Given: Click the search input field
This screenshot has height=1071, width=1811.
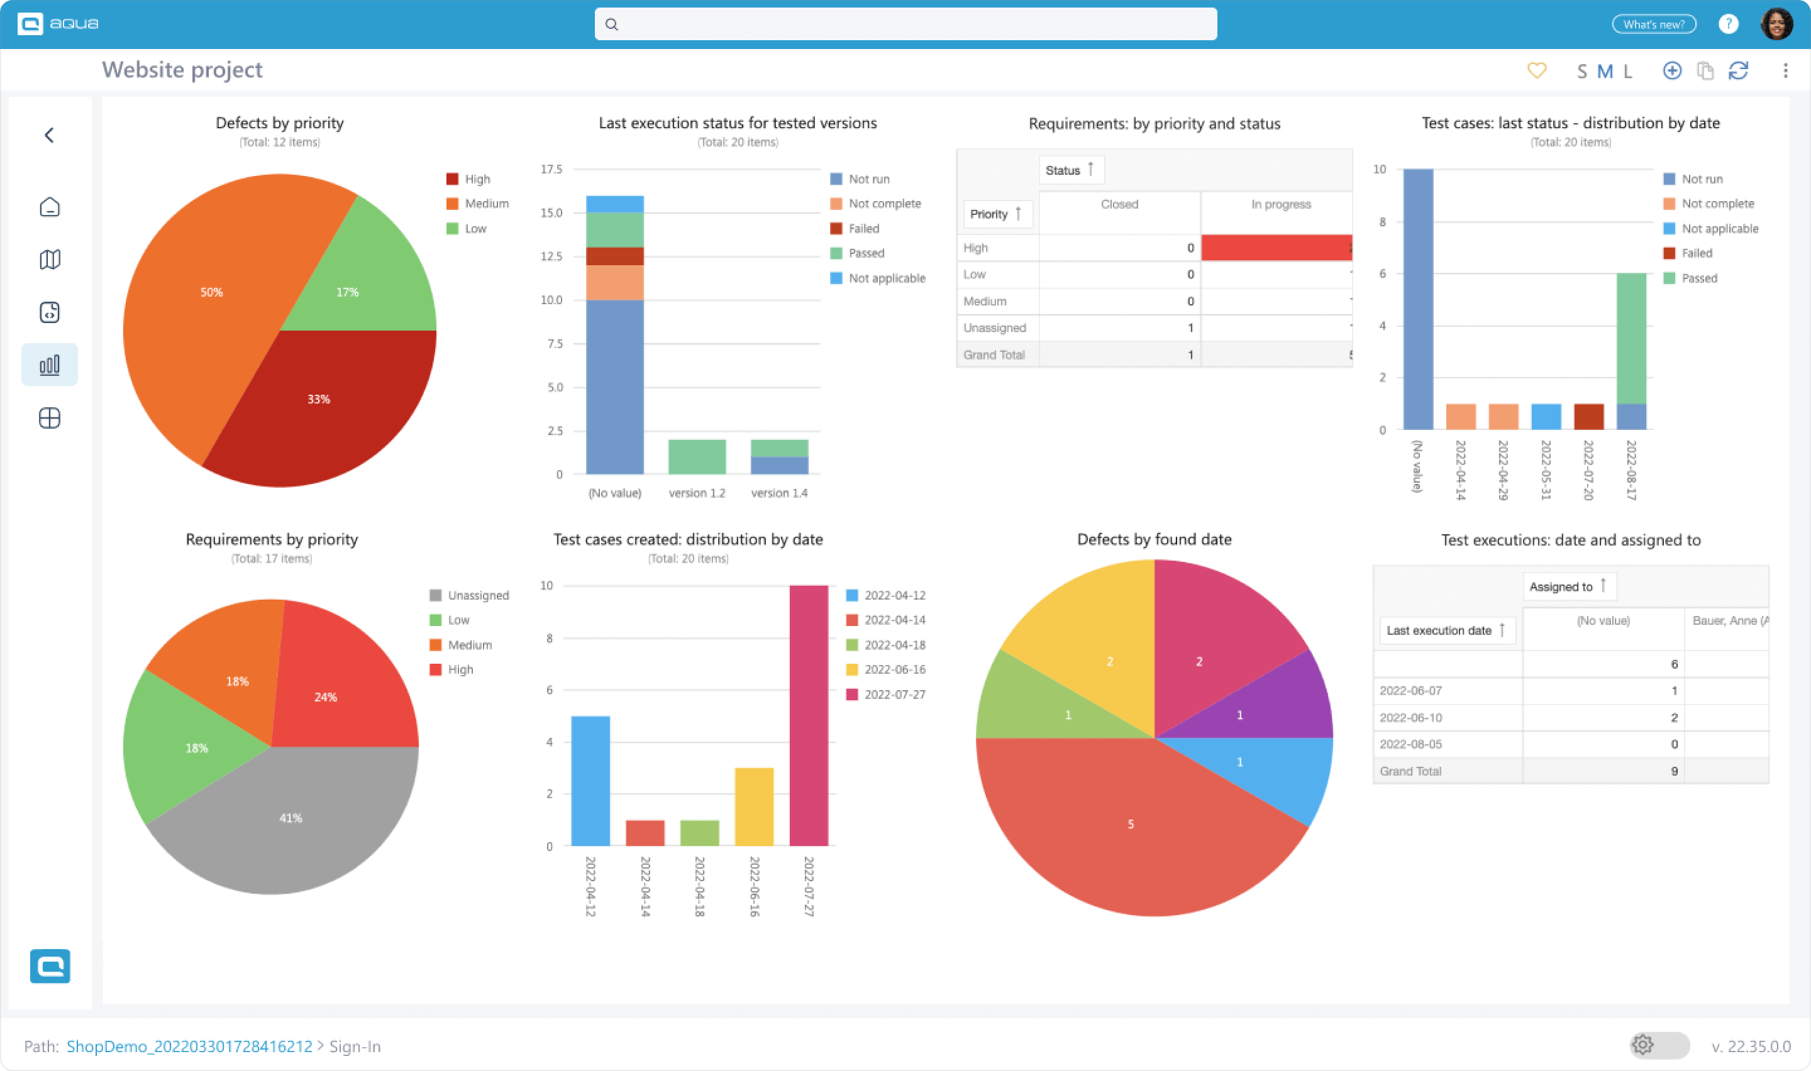Looking at the screenshot, I should click(905, 24).
